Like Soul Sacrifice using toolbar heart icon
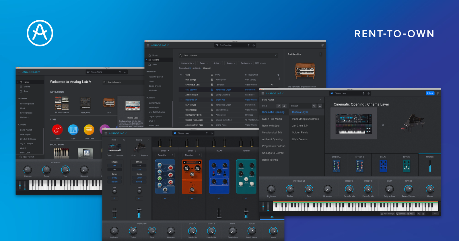Viewport: 459px width, 241px height. [217, 45]
